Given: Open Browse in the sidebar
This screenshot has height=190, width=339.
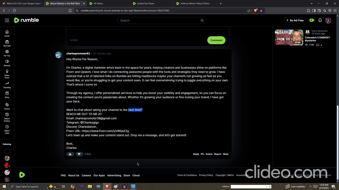Looking at the screenshot, I should point(7,63).
